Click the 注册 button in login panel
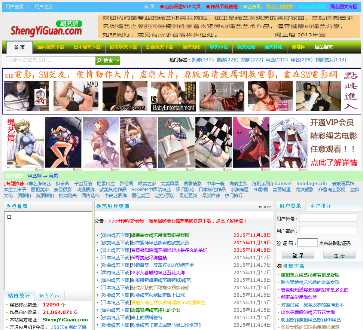363x330 pixels. [x=339, y=256]
